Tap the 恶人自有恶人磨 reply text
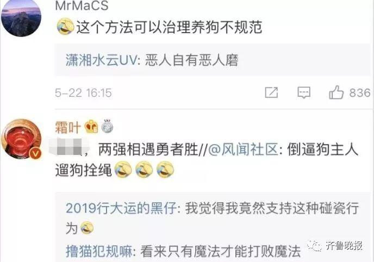The width and height of the screenshot is (374, 262). [x=191, y=60]
